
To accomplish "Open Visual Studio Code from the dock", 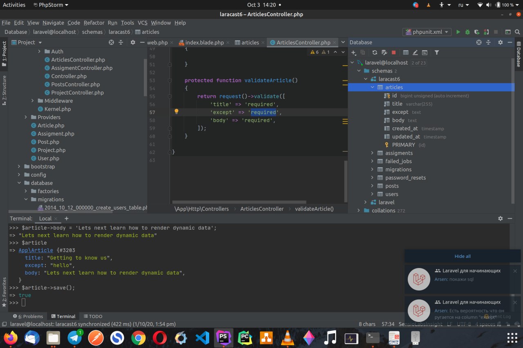I will pyautogui.click(x=202, y=338).
